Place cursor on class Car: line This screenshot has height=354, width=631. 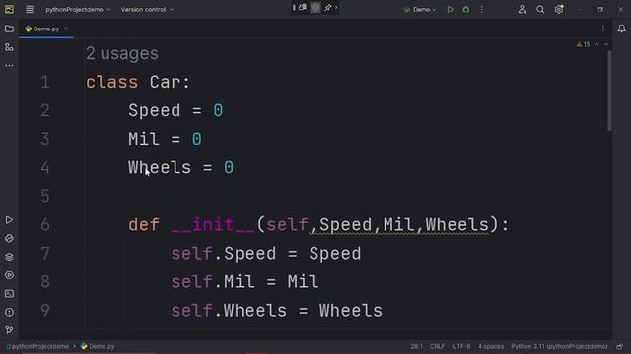[138, 82]
